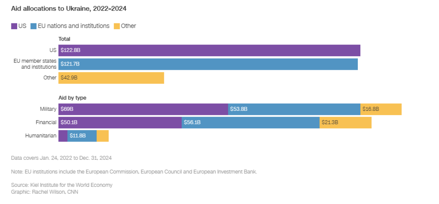Select the Other total $42.9B bar
The image size is (439, 204).
click(111, 78)
